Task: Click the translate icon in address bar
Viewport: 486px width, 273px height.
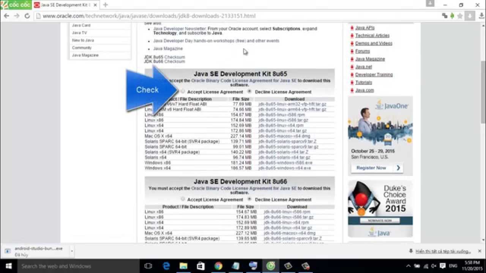Action: pos(445,16)
